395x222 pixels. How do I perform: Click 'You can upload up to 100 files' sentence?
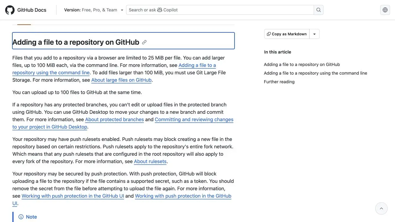(77, 92)
